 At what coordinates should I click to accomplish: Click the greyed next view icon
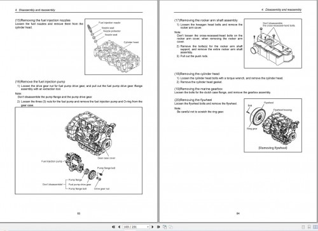point(171,227)
